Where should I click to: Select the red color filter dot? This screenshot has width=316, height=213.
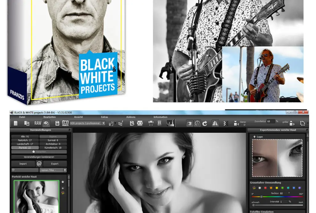(265, 188)
